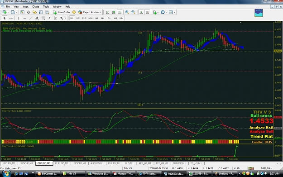Viewport: 283px width, 177px height.
Task: Switch to bar chart view
Action: tap(107, 12)
